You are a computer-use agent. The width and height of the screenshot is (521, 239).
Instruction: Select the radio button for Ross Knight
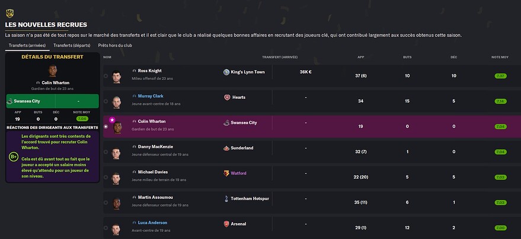106,76
